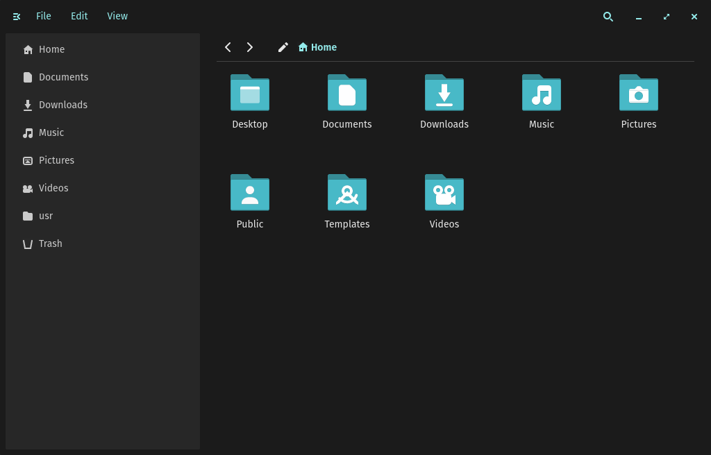Select the Videos entry in the sidebar

click(53, 188)
